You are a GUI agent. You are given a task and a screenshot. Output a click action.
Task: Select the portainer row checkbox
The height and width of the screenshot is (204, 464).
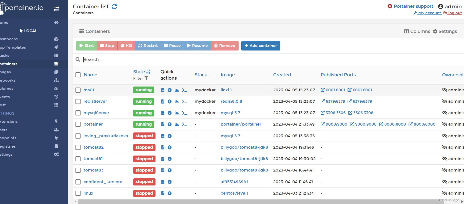pos(78,124)
